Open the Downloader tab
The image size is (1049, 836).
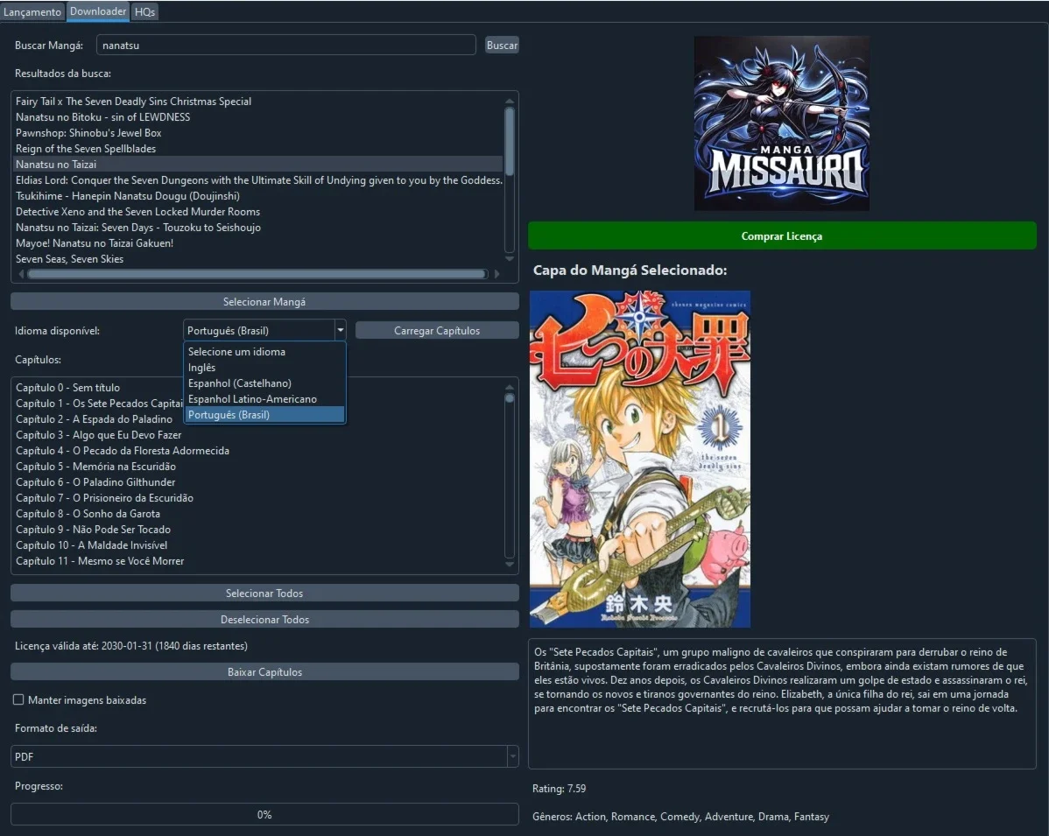98,11
